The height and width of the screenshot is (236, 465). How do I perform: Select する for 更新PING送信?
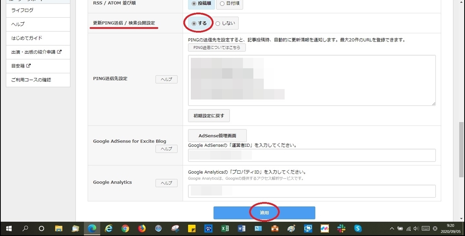194,23
